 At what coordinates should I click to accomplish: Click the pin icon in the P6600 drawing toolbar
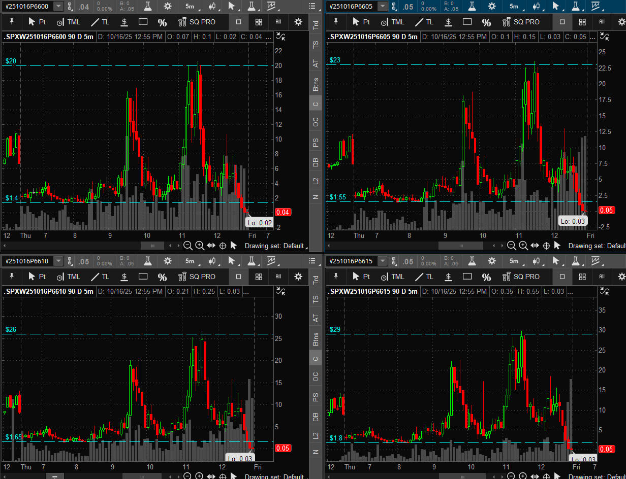[11, 22]
